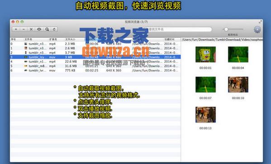
Task: Select the tumblr_lvr mov row of 775 KB
Action: pos(95,70)
